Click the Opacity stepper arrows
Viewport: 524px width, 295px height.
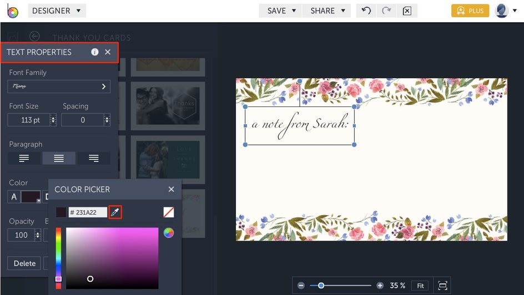38,235
